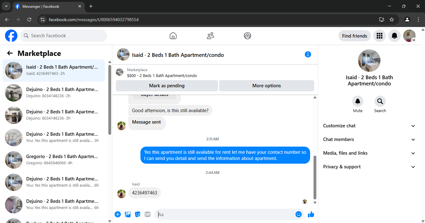Click the blue 'Yes this apartment' reply
The height and width of the screenshot is (223, 425).
225,155
